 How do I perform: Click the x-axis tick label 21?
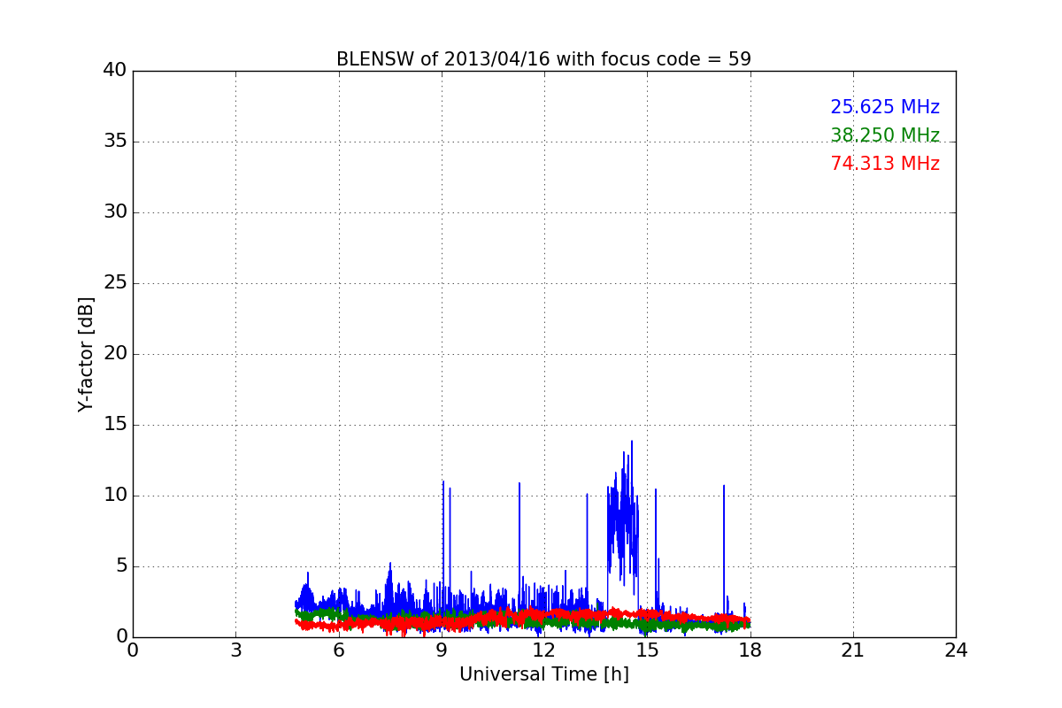pyautogui.click(x=853, y=650)
